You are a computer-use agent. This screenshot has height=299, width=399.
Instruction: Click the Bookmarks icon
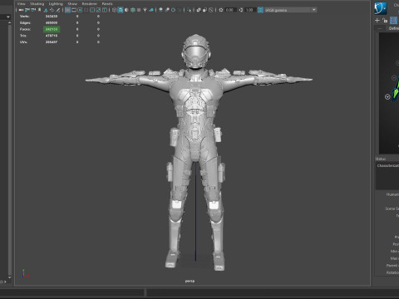(x=40, y=10)
